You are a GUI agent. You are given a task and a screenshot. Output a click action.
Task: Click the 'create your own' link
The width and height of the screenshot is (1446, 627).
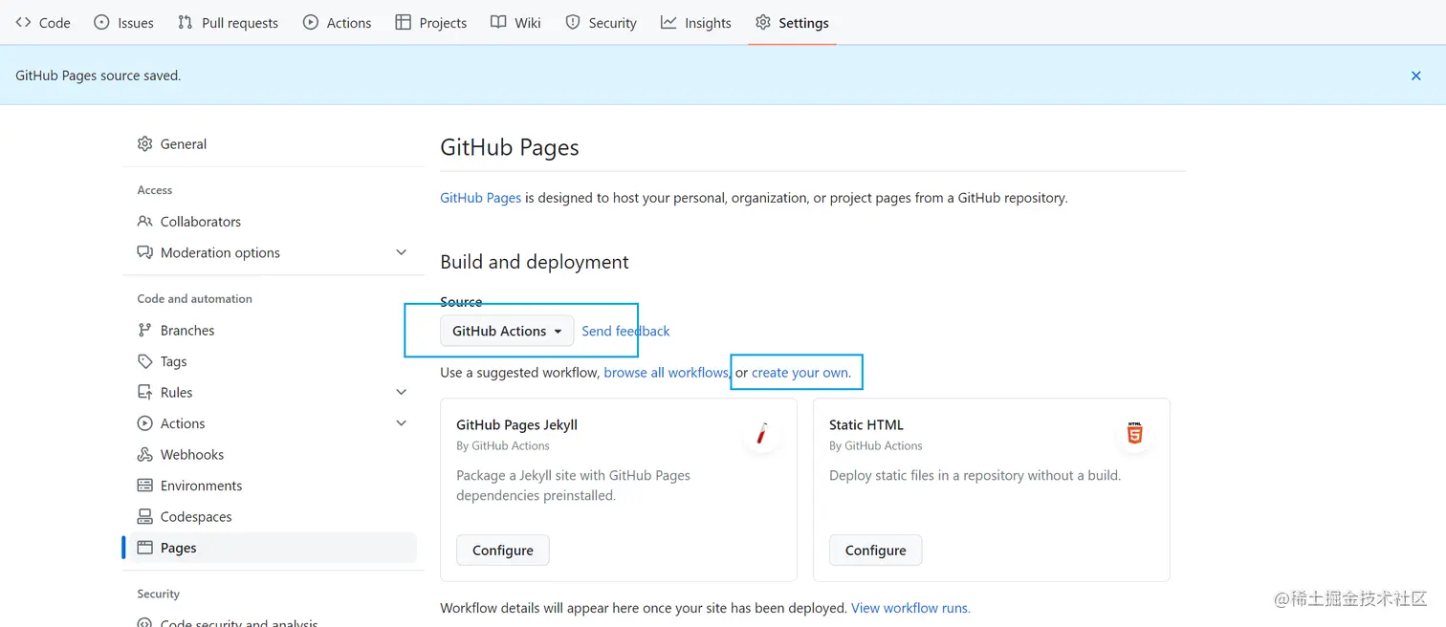coord(800,373)
